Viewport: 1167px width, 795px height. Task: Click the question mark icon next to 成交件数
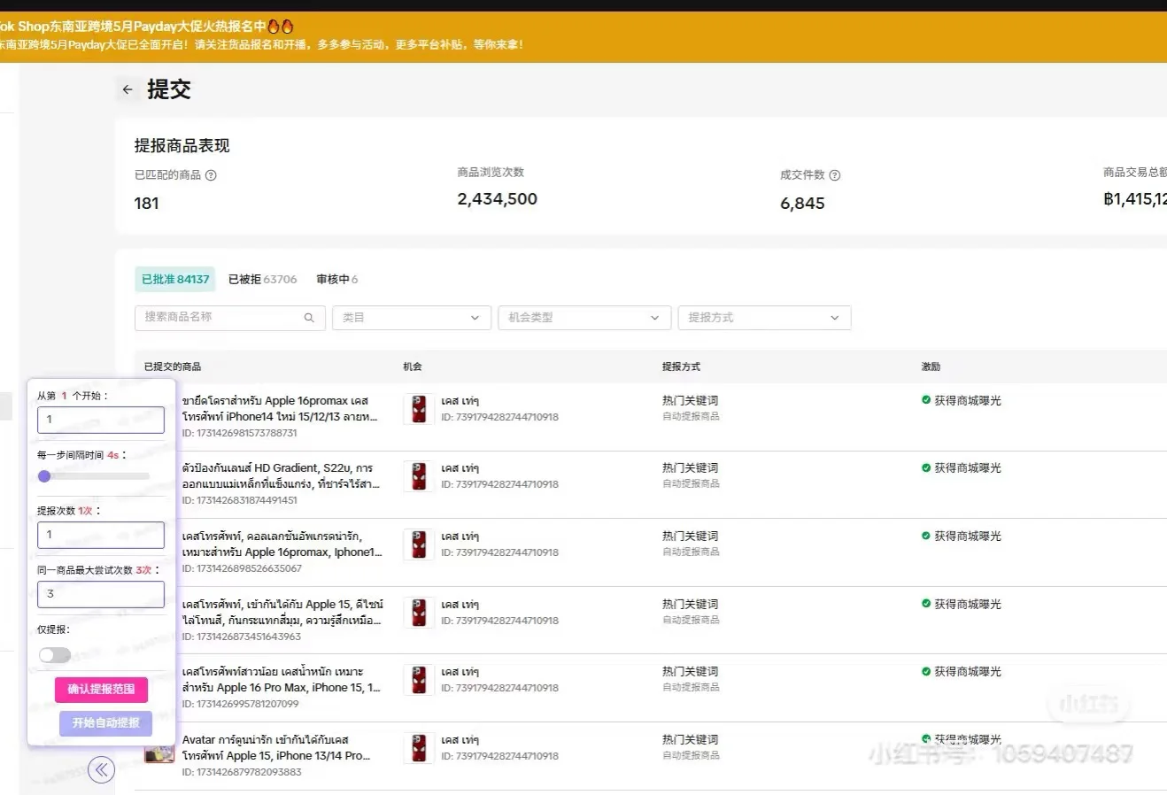click(832, 174)
